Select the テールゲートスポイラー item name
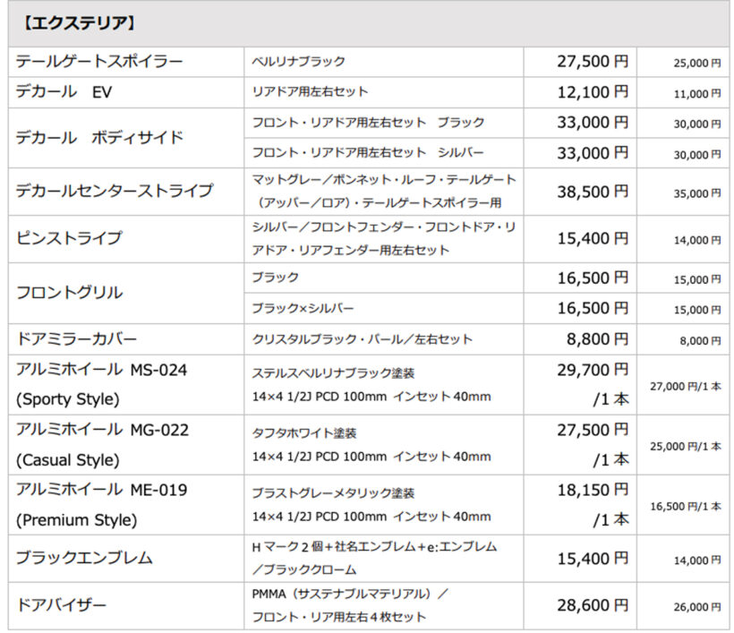This screenshot has width=734, height=633. (99, 62)
